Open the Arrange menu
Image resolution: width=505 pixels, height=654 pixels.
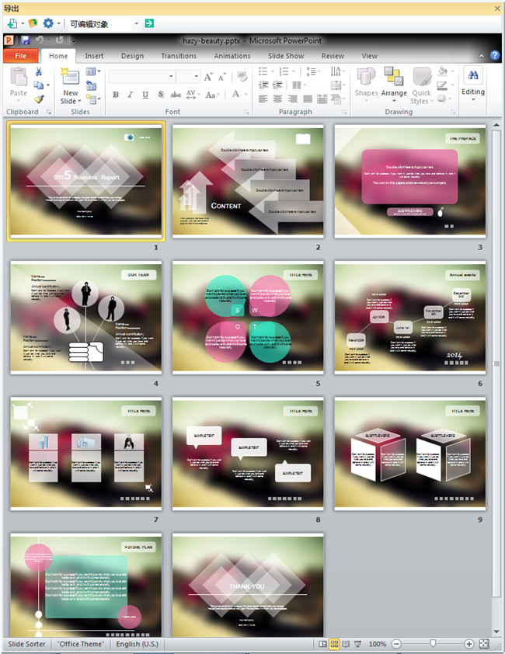click(x=394, y=85)
